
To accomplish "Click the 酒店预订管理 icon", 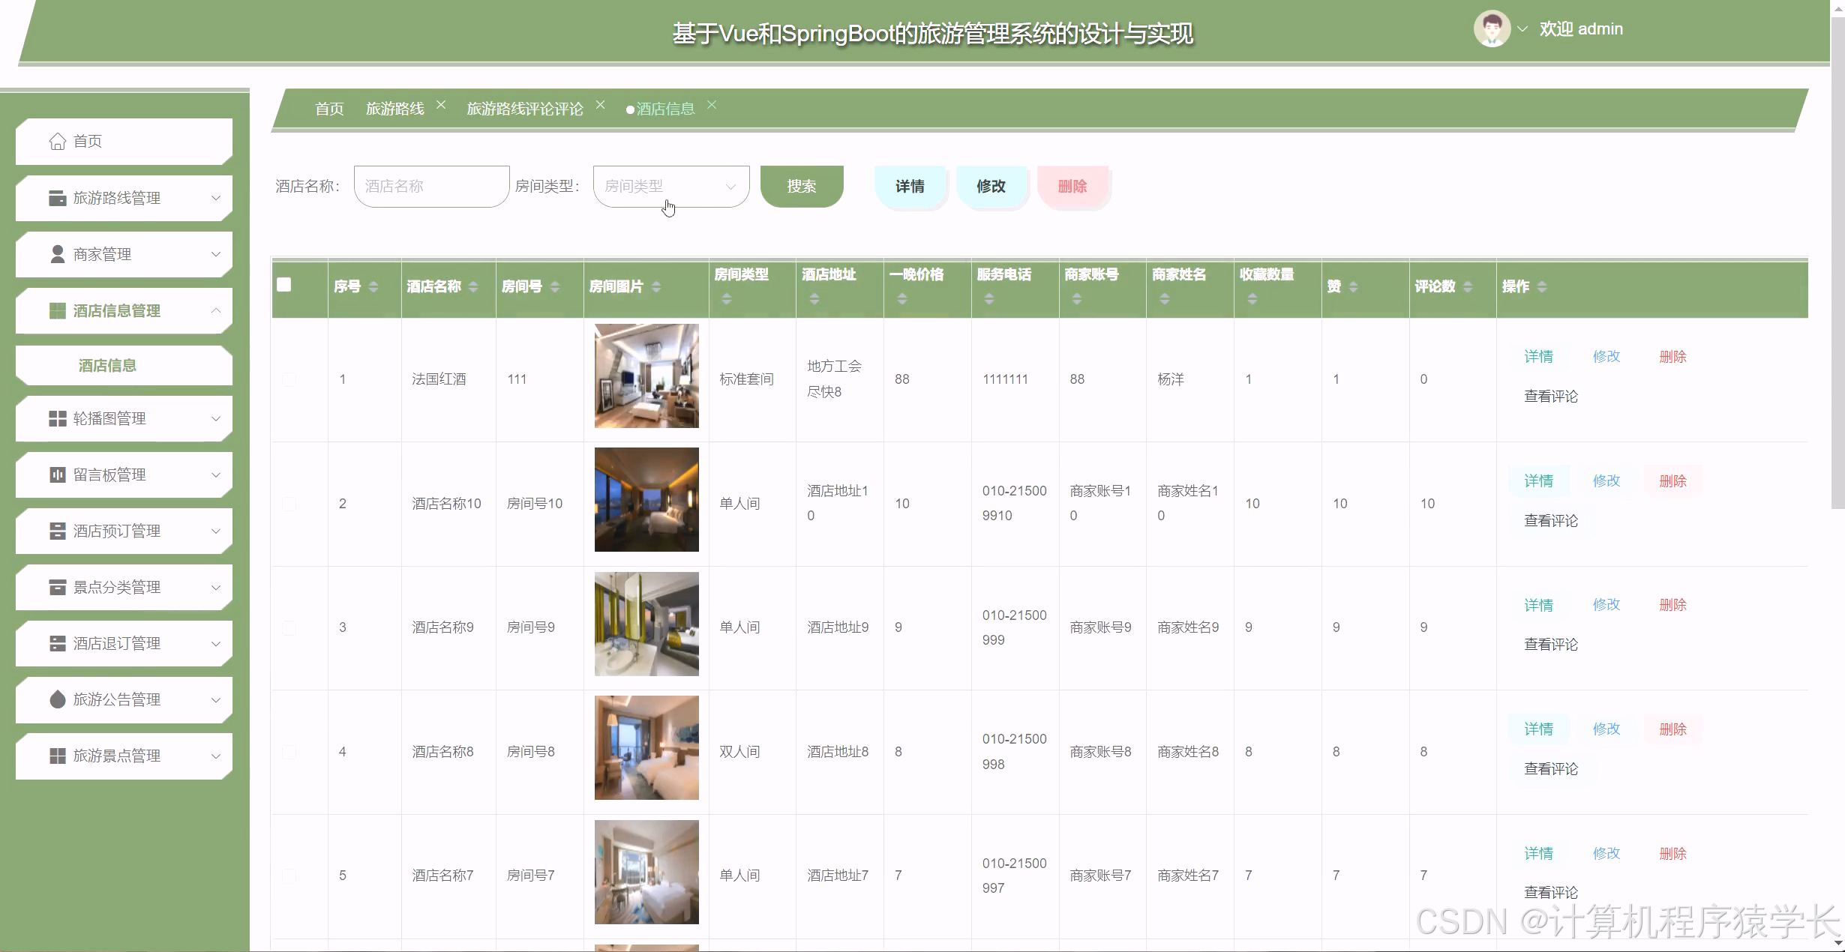I will coord(57,531).
